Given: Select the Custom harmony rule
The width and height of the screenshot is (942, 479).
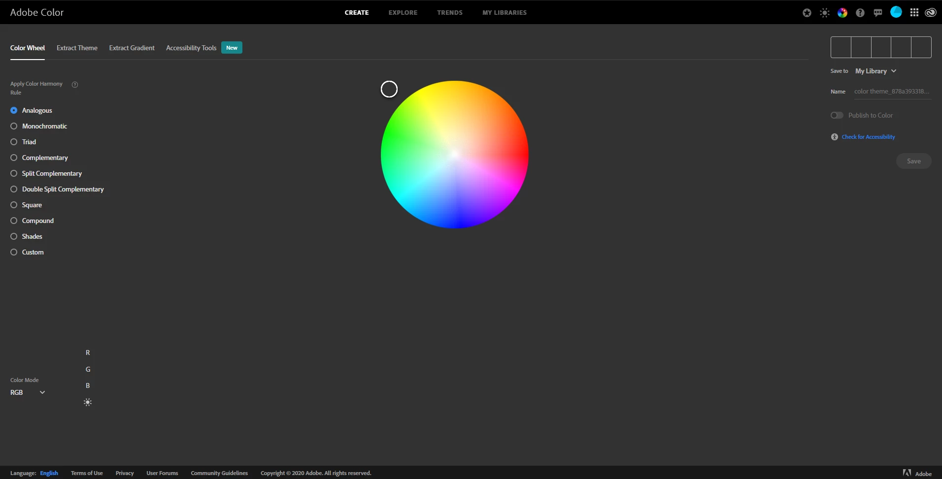Looking at the screenshot, I should (x=27, y=252).
